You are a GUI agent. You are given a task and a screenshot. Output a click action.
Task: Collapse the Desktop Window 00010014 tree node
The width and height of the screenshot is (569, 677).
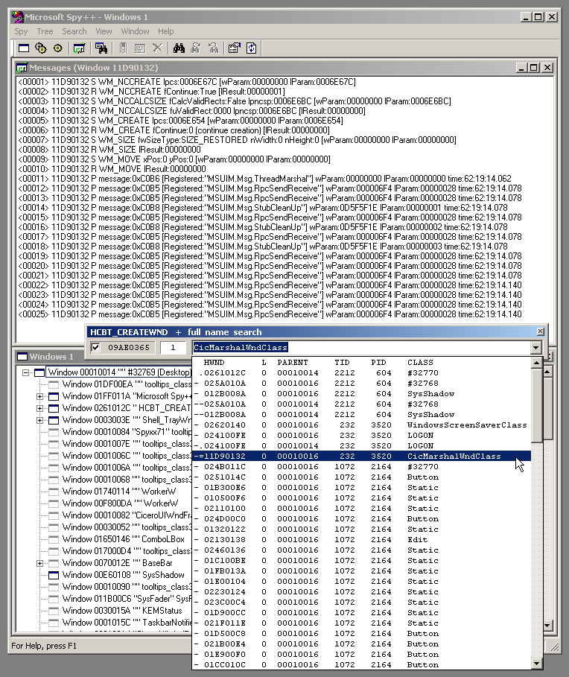[x=26, y=372]
